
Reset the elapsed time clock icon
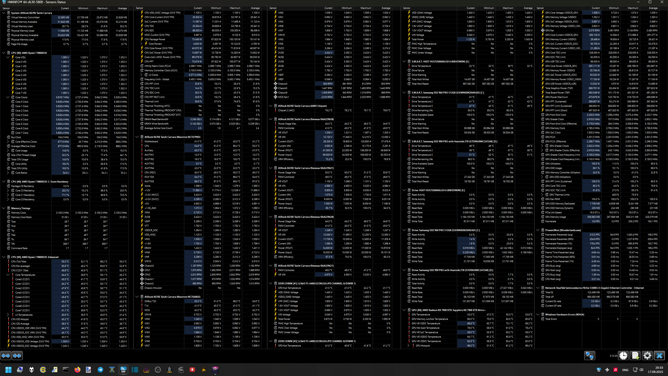pos(623,356)
